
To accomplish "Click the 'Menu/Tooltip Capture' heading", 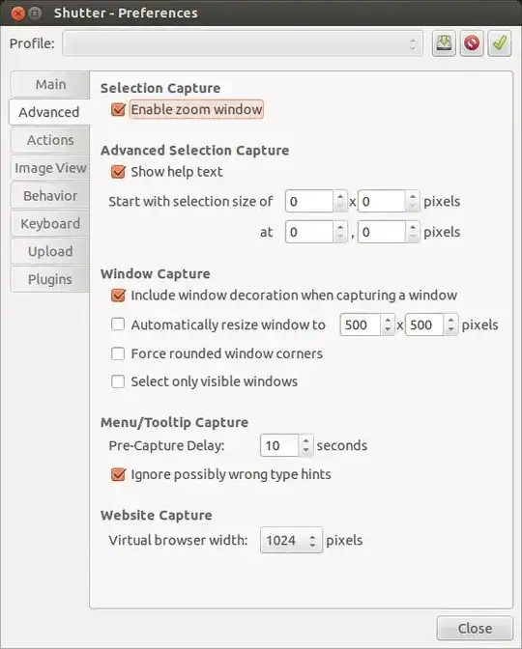I will click(x=174, y=422).
